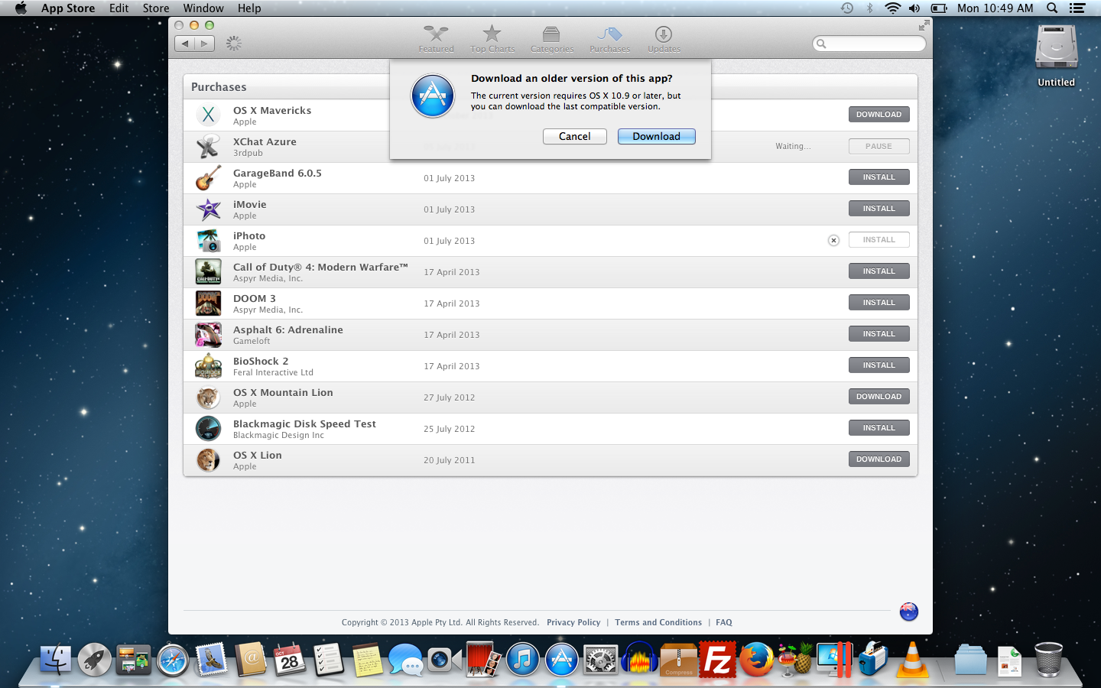Install iMovie
The height and width of the screenshot is (688, 1101).
click(879, 209)
